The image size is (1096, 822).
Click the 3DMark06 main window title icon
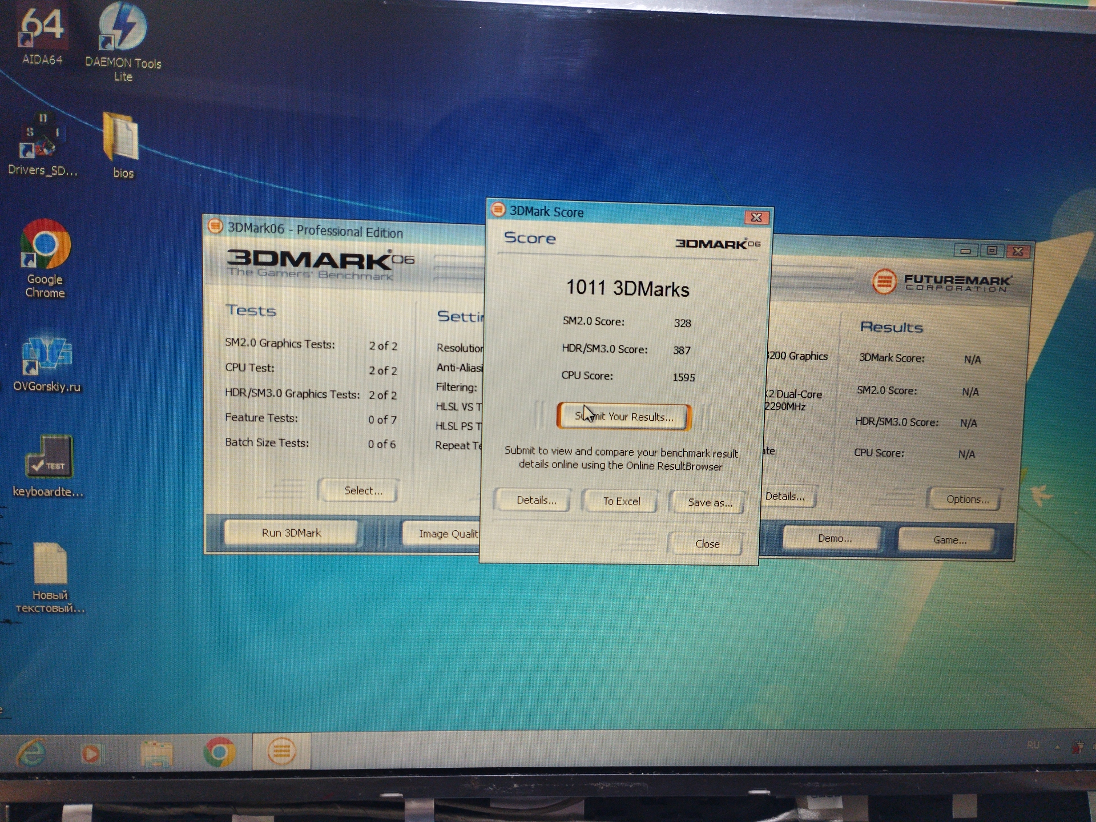pos(215,226)
